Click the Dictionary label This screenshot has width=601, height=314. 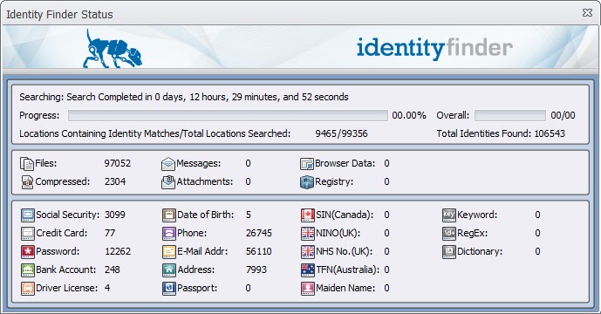click(480, 251)
